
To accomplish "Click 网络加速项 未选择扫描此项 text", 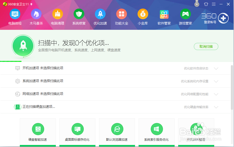I will tap(43, 94).
